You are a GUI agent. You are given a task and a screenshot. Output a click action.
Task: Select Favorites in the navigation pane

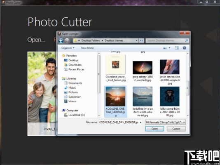tap(71, 56)
